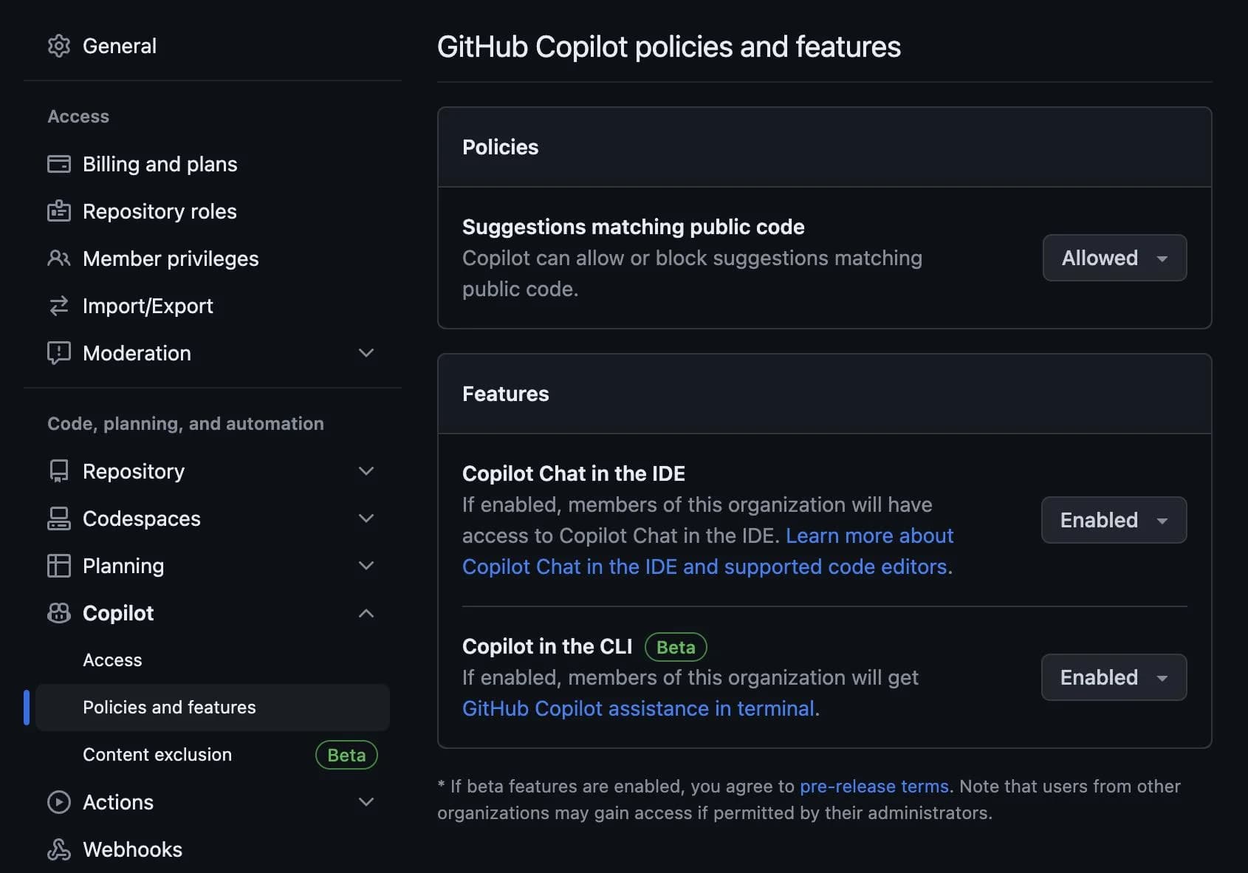Click the Webhooks icon
The image size is (1248, 873).
pyautogui.click(x=59, y=849)
